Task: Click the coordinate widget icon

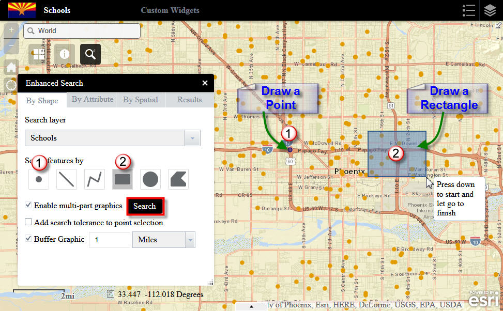Action: point(110,294)
